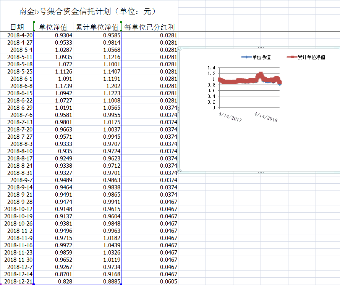340x285 pixels.
Task: Select the 单位净值 column header cell
Action: click(53, 27)
